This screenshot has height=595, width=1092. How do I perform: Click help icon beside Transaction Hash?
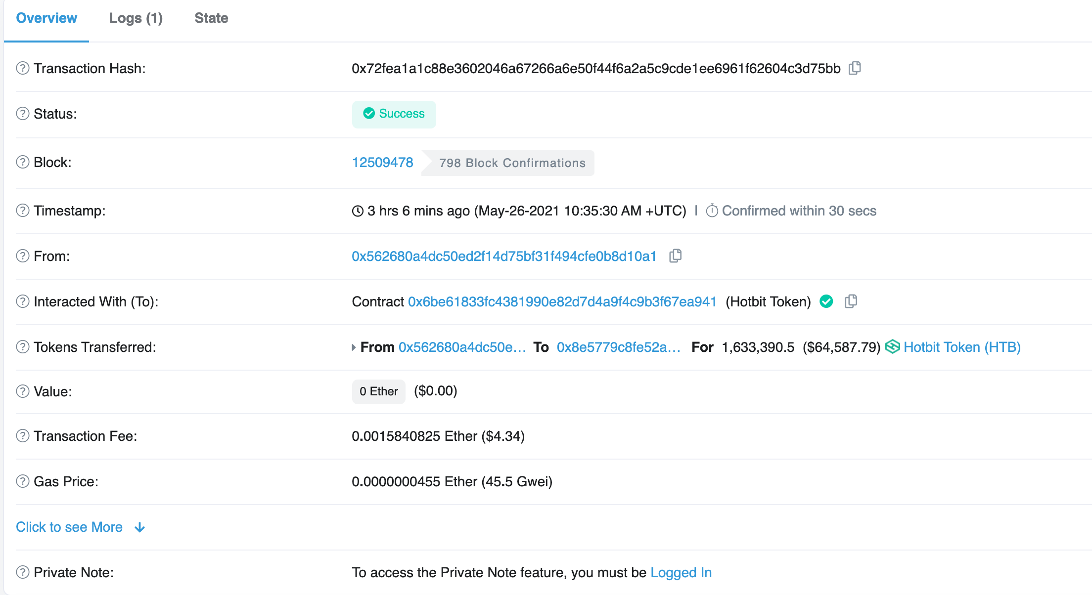coord(23,68)
